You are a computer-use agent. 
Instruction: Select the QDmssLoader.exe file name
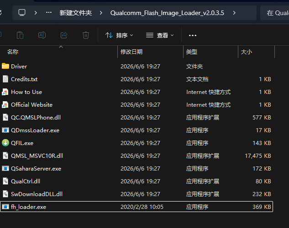tap(35, 130)
